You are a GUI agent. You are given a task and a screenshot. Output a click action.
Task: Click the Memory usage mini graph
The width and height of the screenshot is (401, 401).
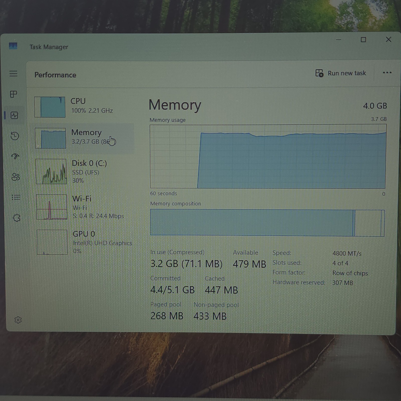(x=50, y=138)
